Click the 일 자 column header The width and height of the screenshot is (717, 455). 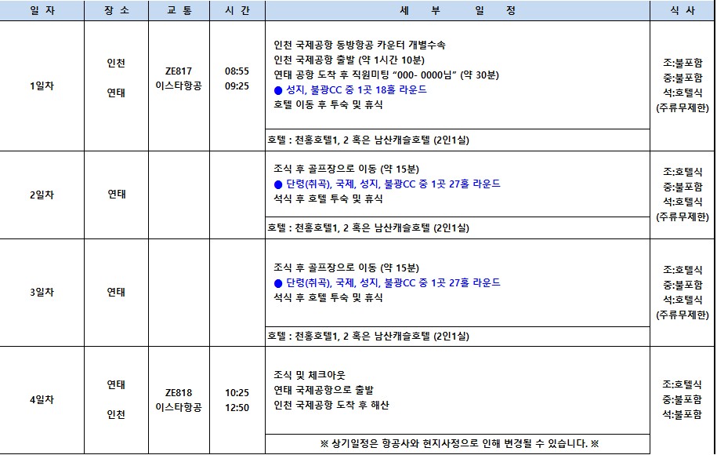[42, 10]
